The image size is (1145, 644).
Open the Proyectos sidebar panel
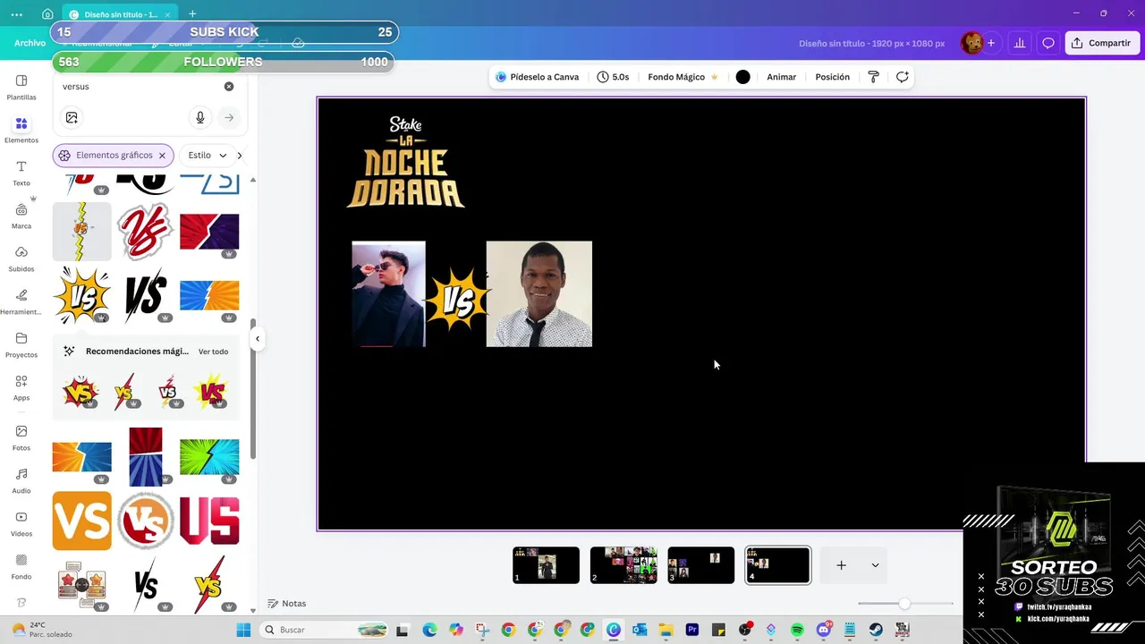pyautogui.click(x=21, y=344)
